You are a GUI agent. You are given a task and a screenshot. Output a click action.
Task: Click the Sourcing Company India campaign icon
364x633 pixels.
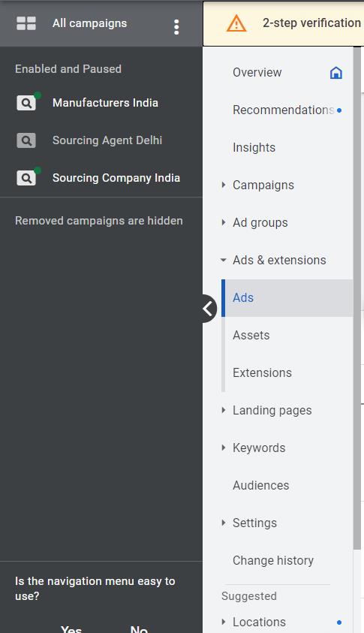tap(26, 178)
